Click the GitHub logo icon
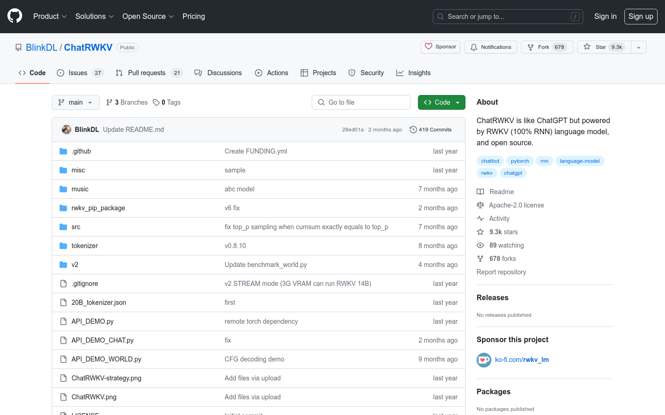 (15, 16)
